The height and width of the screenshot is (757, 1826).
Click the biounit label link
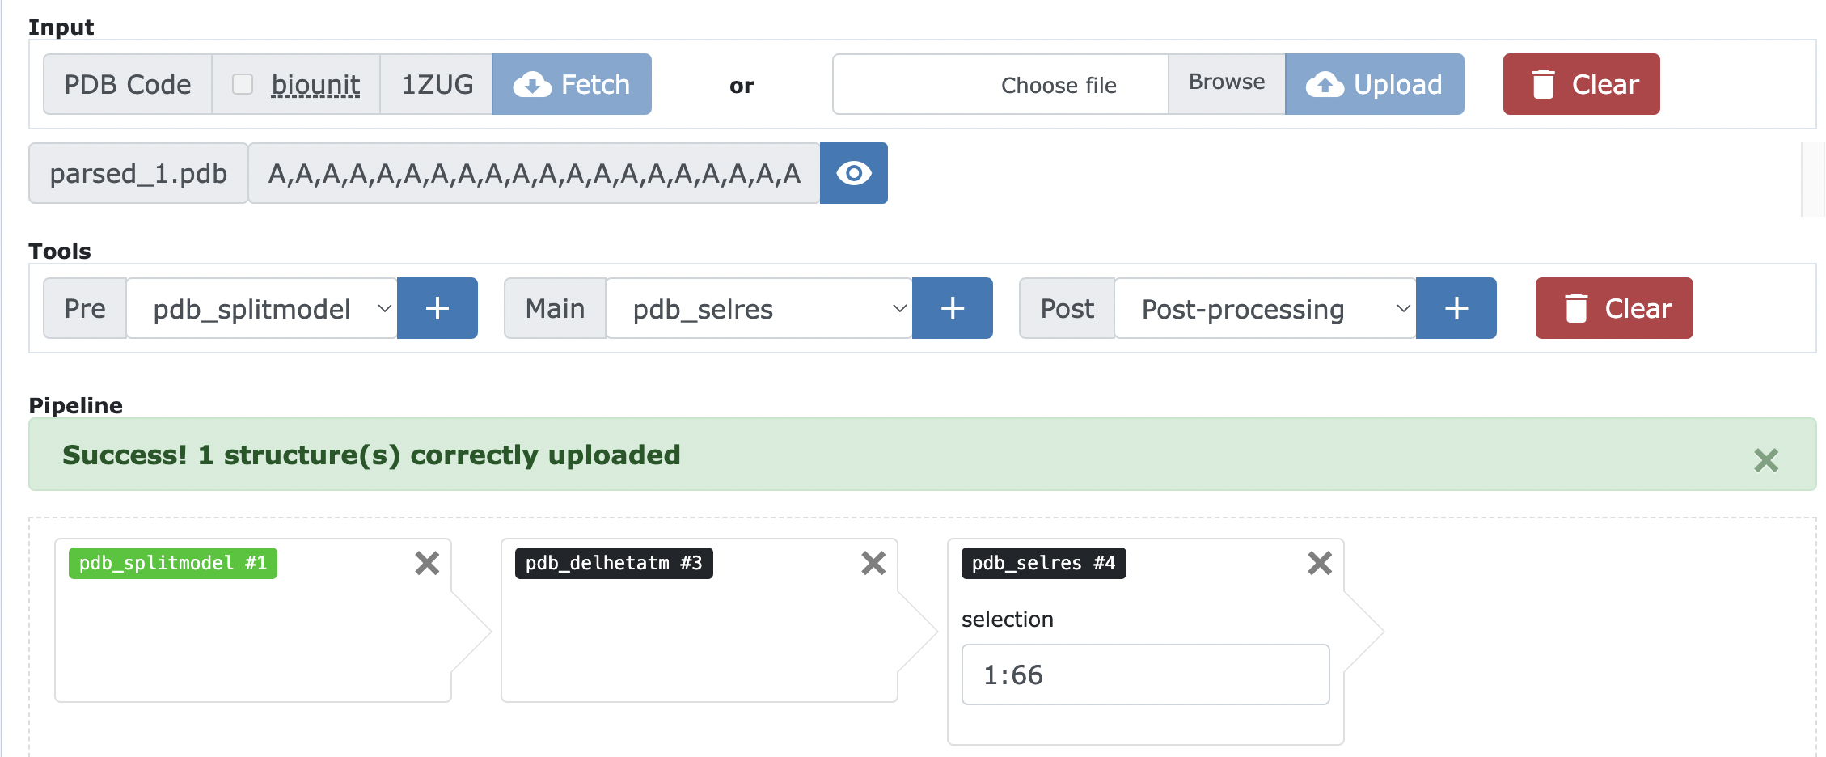coord(315,84)
